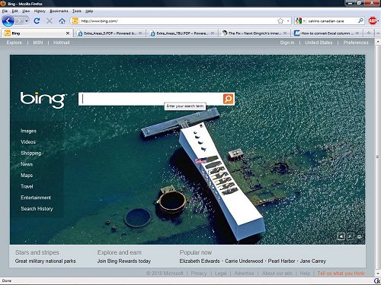Close the Extra_Areas_S.PDF tab
This screenshot has height=285, width=381.
[x=140, y=33]
